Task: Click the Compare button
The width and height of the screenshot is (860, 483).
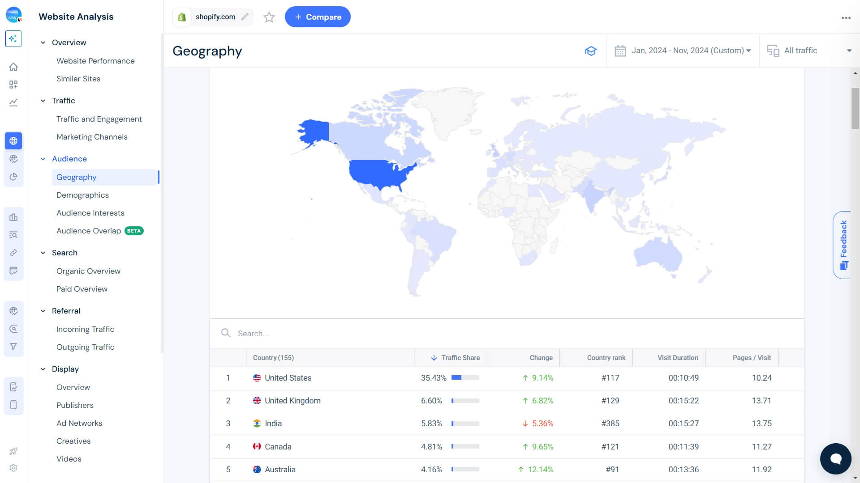Action: point(318,17)
